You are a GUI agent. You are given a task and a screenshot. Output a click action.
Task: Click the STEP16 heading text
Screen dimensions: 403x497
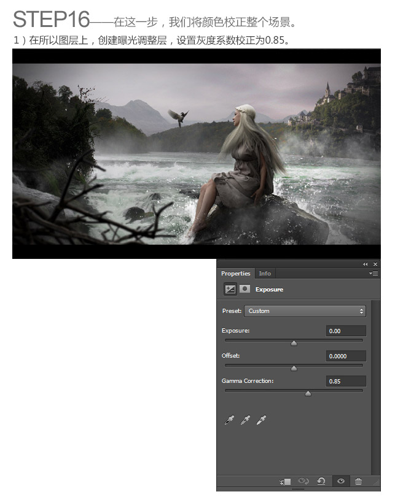pyautogui.click(x=52, y=20)
